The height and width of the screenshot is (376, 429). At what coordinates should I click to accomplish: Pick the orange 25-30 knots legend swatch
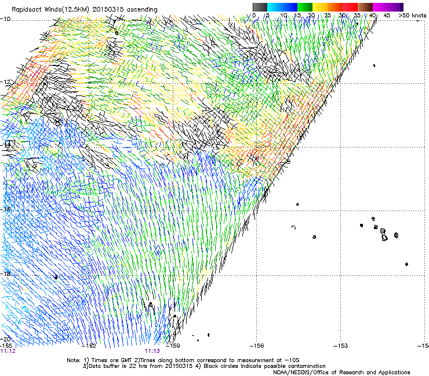click(x=335, y=7)
